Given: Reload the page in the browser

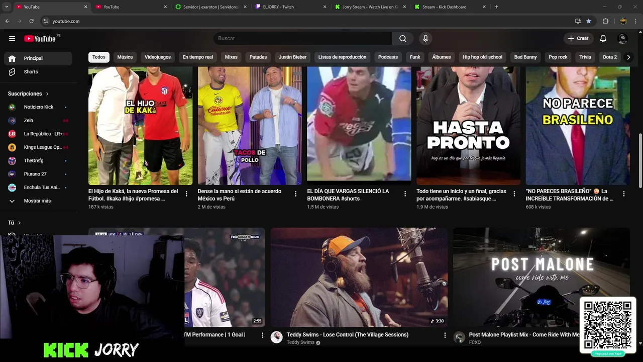Looking at the screenshot, I should point(31,21).
